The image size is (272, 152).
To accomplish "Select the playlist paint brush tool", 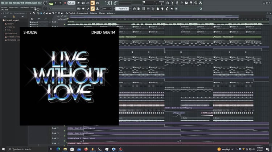I will coord(41,13).
